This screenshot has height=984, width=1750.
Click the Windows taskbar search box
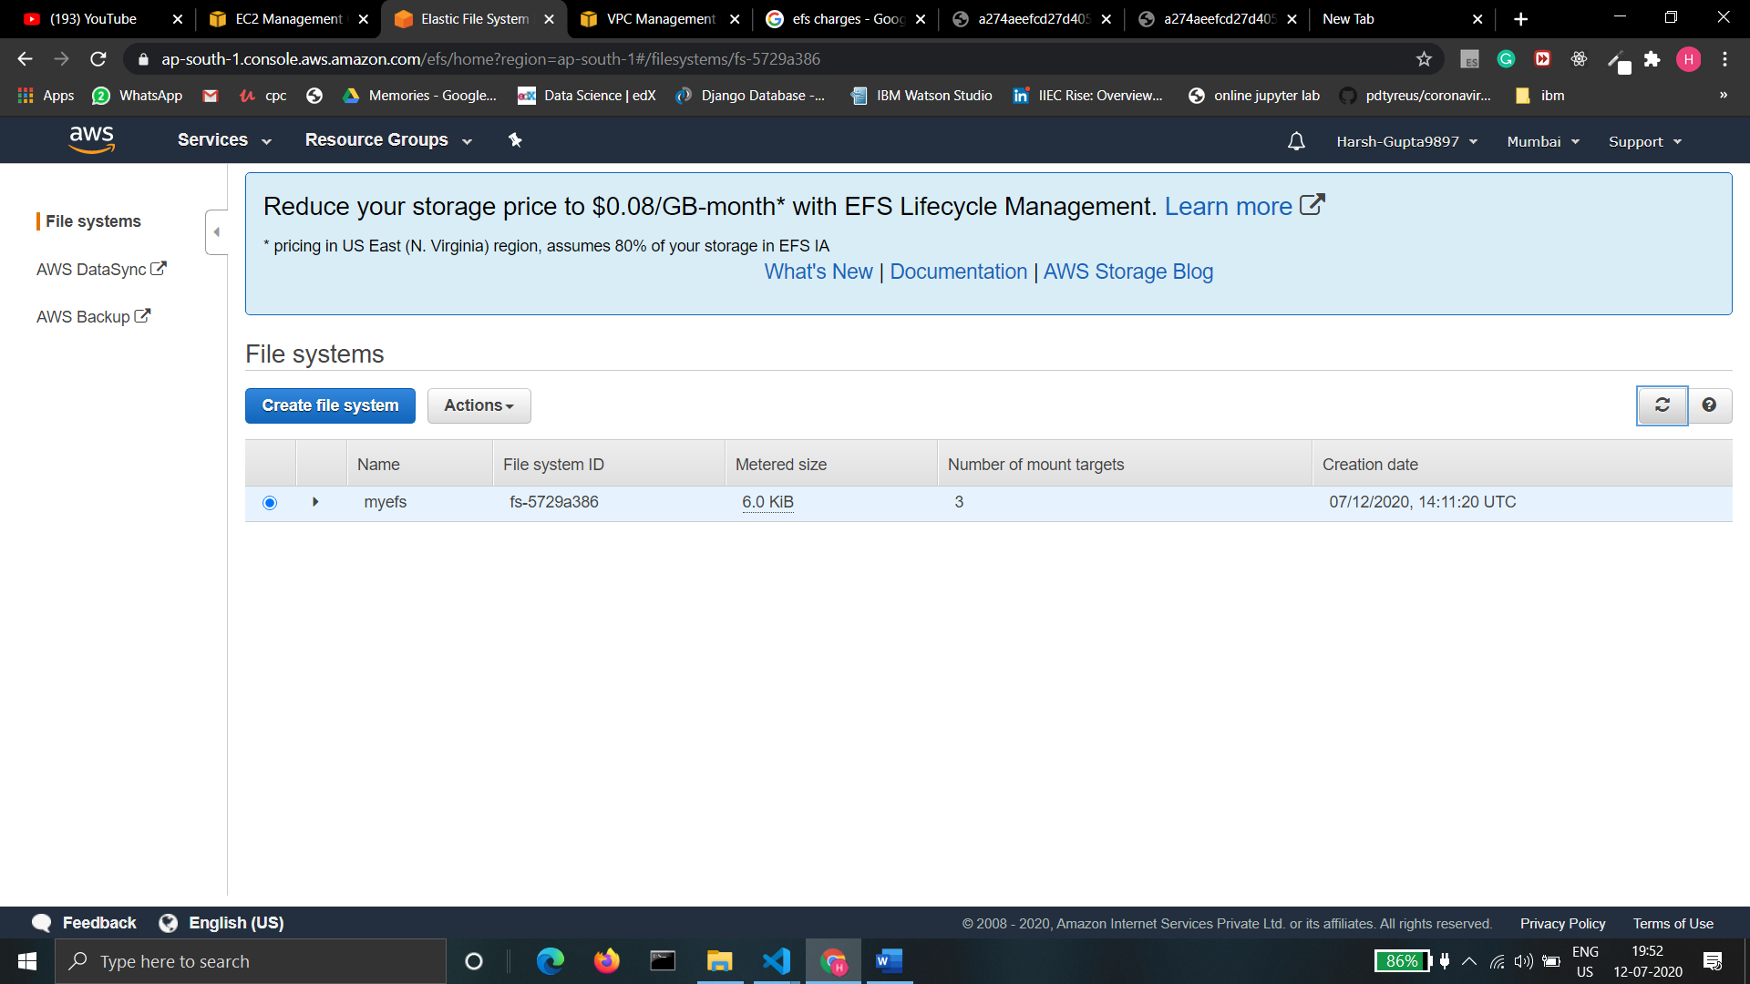click(251, 961)
